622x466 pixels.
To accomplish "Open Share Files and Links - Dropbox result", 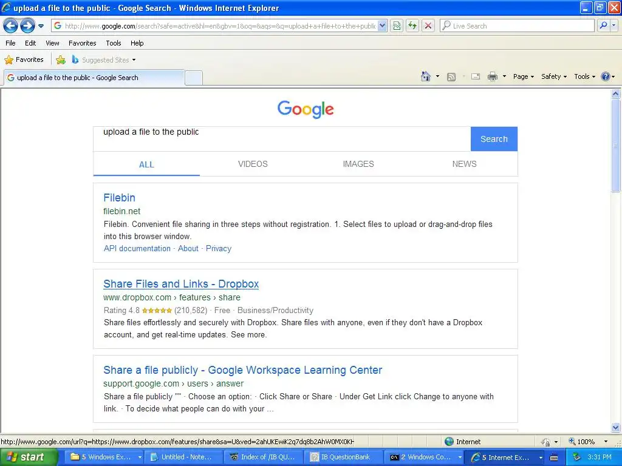I will (x=181, y=284).
